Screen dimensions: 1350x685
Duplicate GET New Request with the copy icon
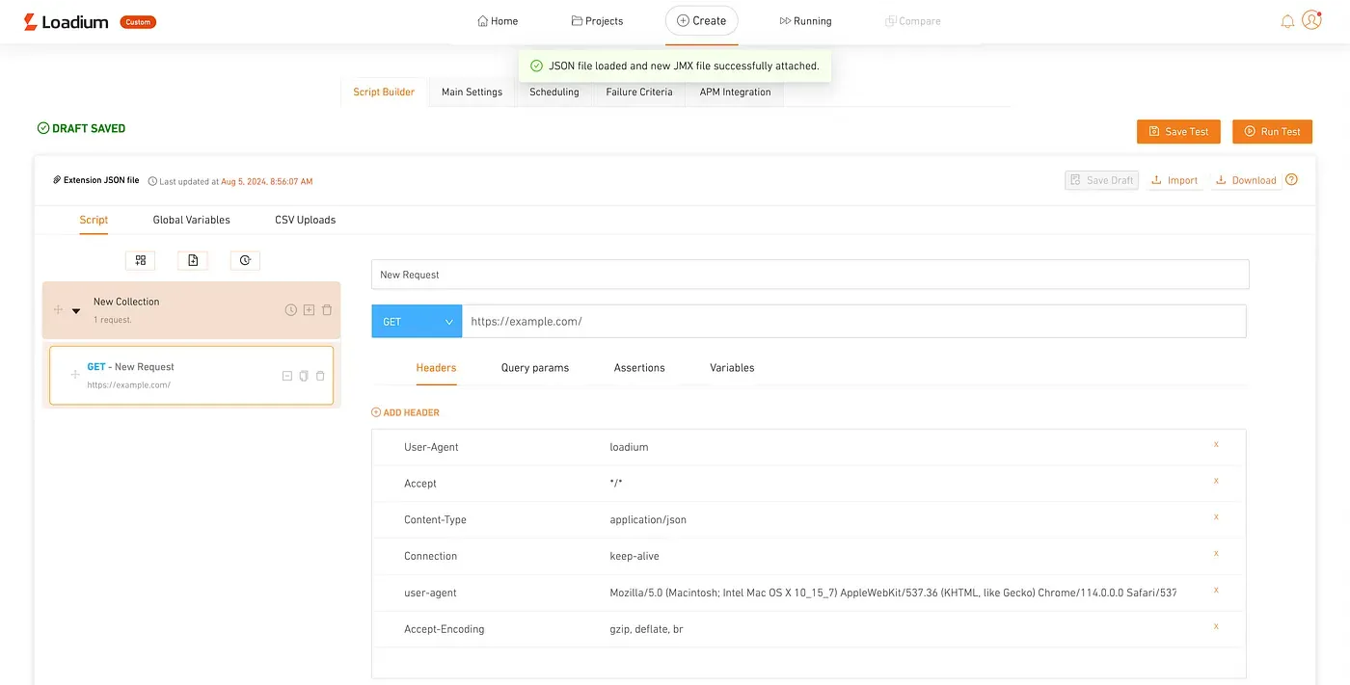(x=304, y=376)
